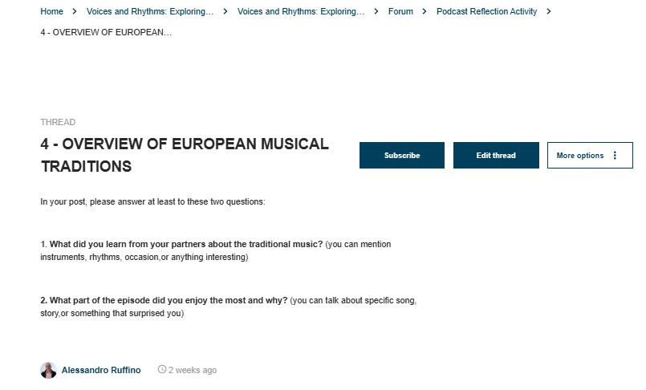
Task: Click the chevron after first Voices and Rhythms
Action: click(225, 11)
